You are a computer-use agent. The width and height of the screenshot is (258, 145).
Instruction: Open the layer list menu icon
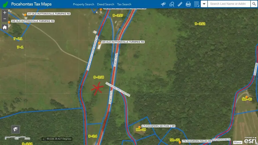coord(196,4)
